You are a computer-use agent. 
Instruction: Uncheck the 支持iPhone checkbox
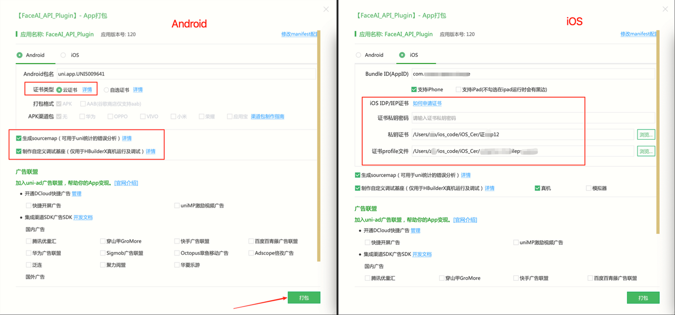[x=414, y=90]
